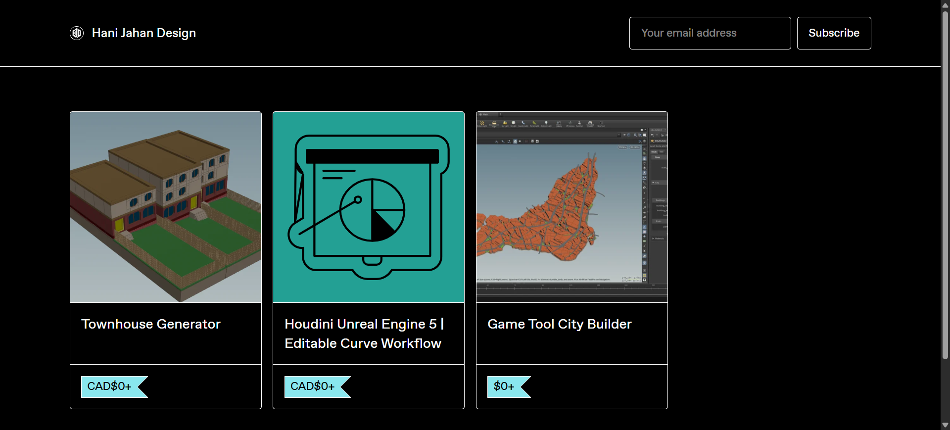Click the City Builder $0+ price tag
Viewport: 950px width, 430px height.
click(509, 386)
